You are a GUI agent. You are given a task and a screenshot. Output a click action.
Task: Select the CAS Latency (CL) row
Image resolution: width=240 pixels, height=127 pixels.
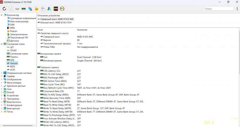(52, 71)
